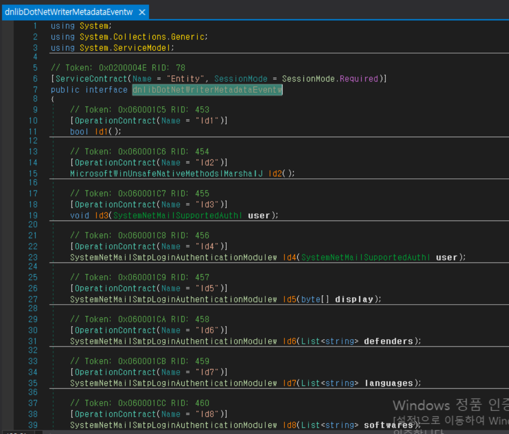Click byte keyword on line 27
Viewport: 509px width, 434px height.
tap(311, 299)
